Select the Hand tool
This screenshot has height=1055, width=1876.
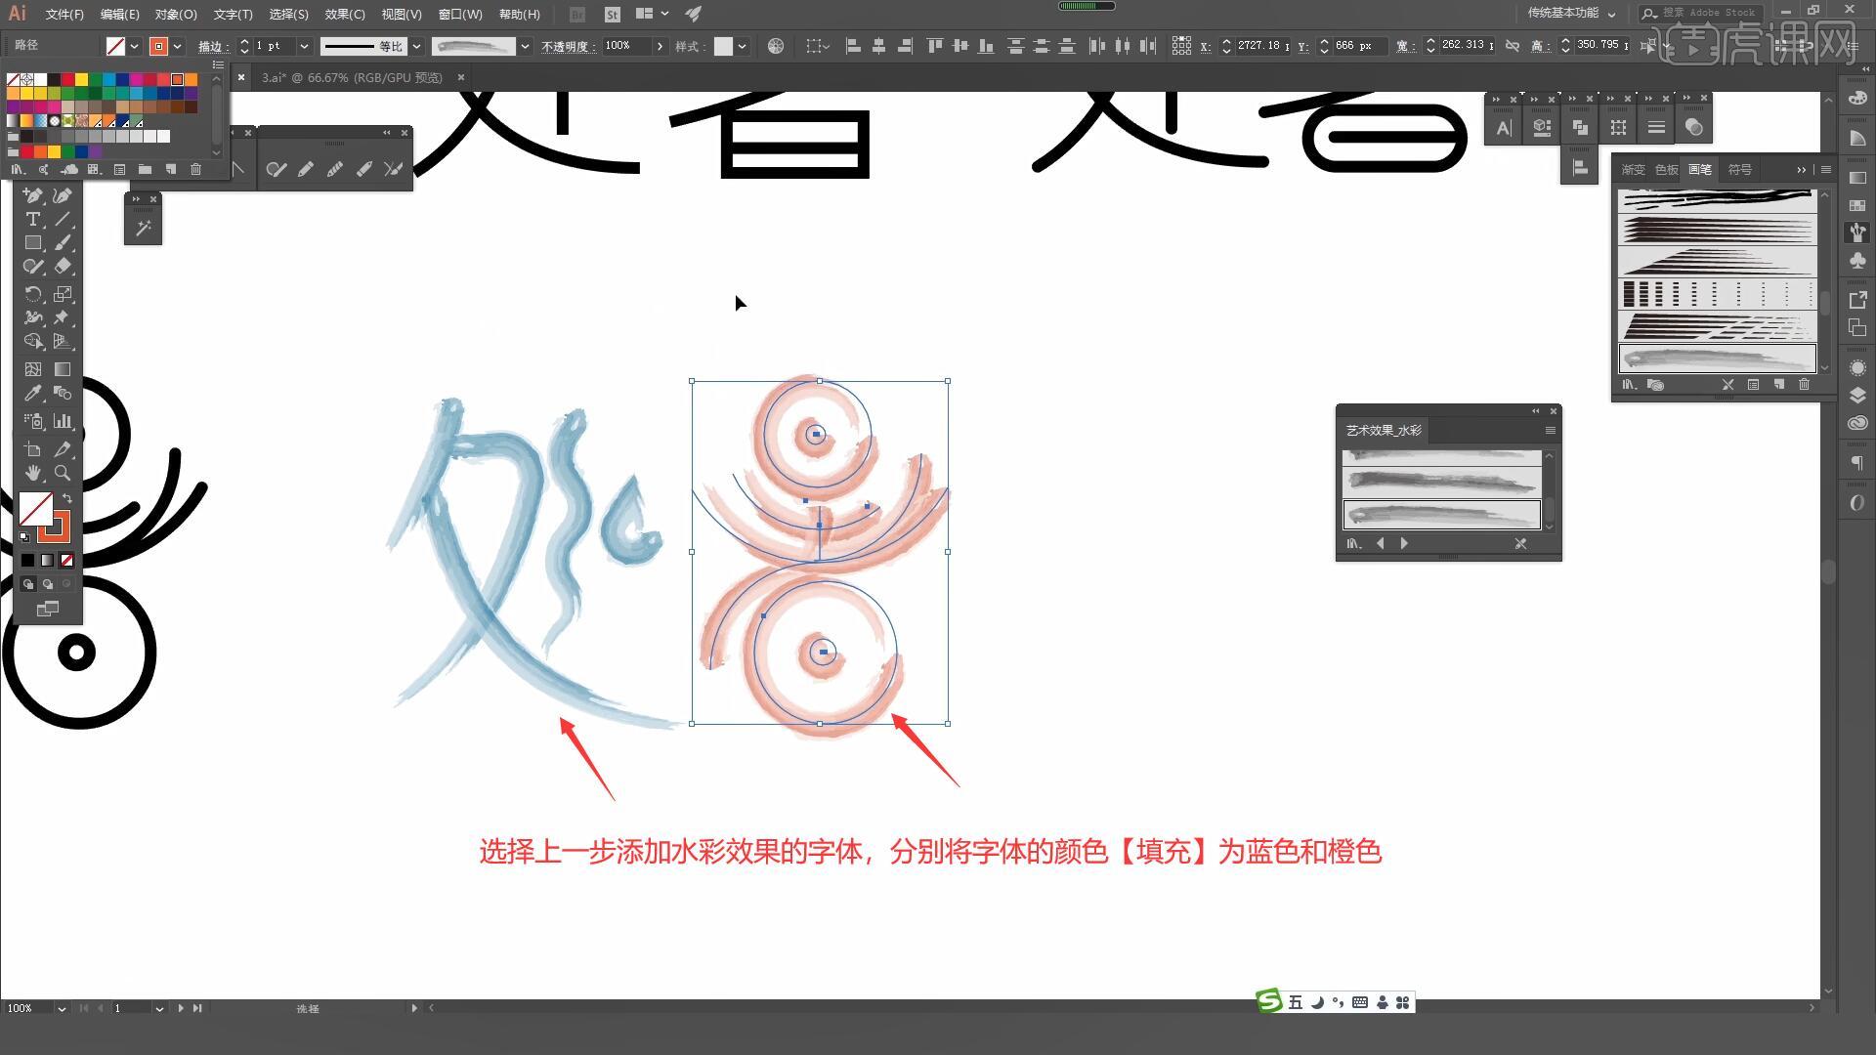[x=32, y=473]
